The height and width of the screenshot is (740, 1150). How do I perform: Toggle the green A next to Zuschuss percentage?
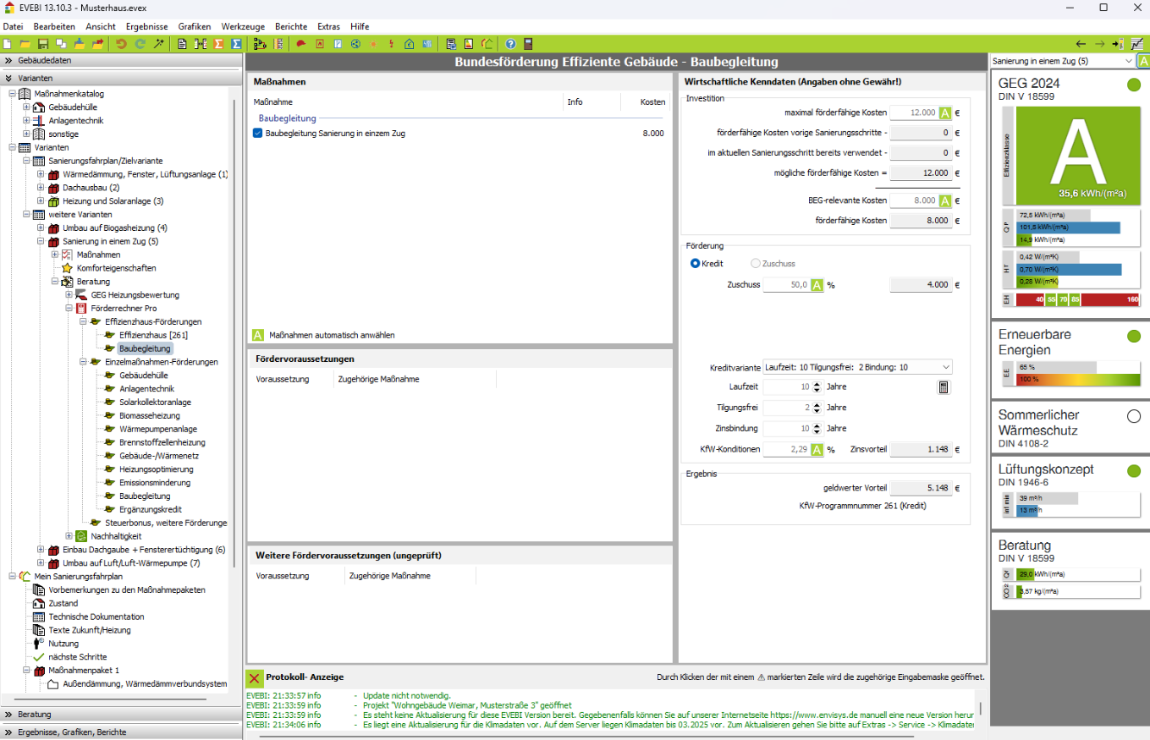point(817,285)
